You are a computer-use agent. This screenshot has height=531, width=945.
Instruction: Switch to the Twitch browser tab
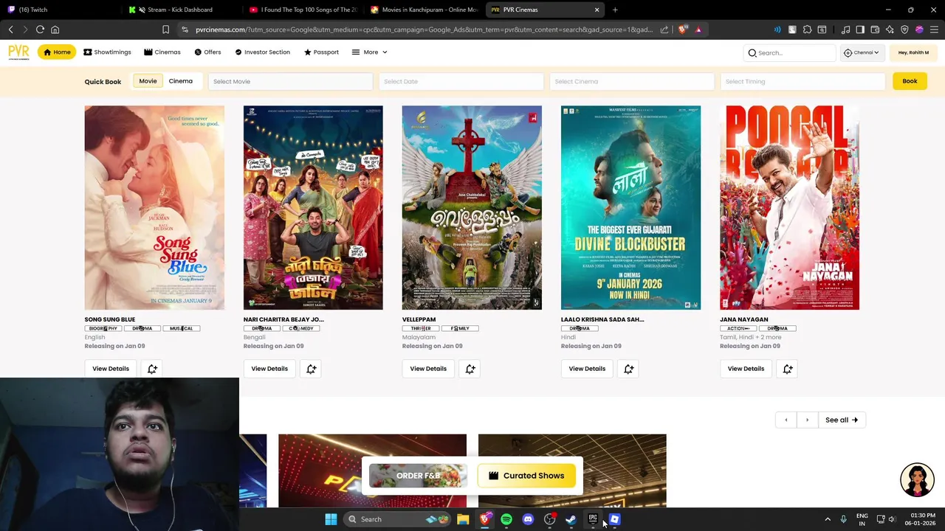pyautogui.click(x=59, y=10)
